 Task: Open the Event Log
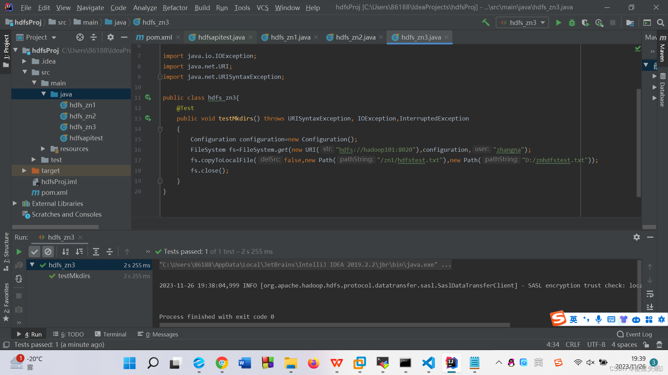[x=638, y=334]
